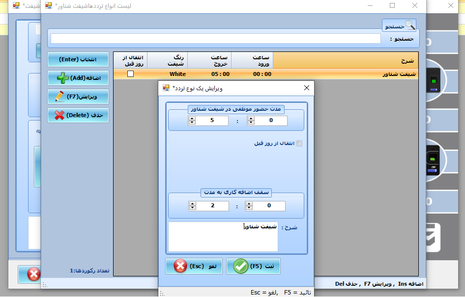Enable انتقال از روز قبل checkbox in dialog

(x=299, y=144)
